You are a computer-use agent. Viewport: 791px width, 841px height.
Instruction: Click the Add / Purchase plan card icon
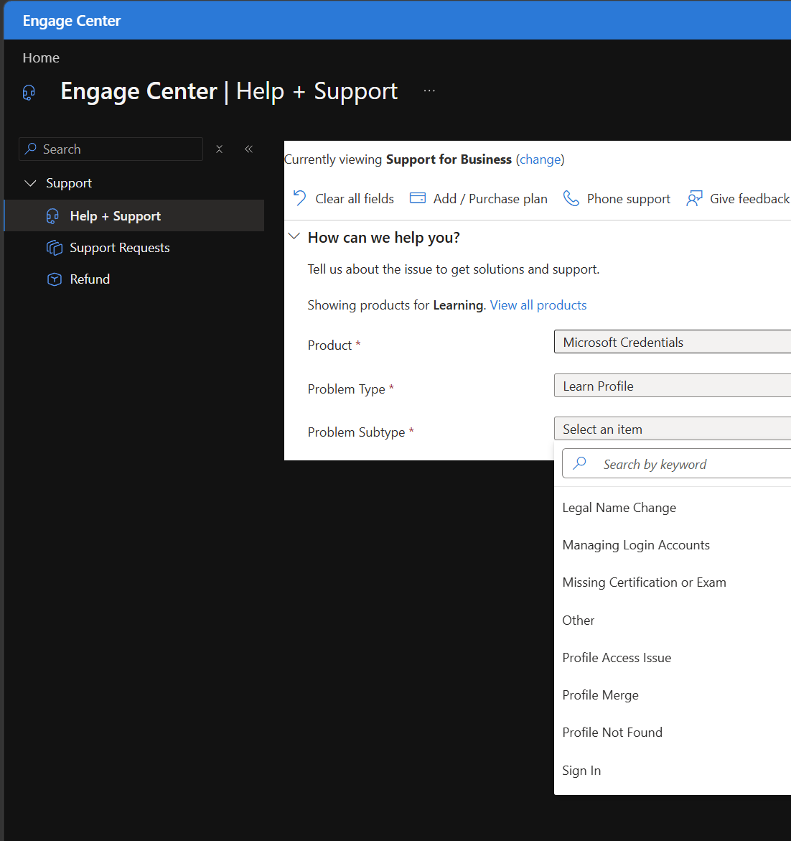pyautogui.click(x=418, y=198)
